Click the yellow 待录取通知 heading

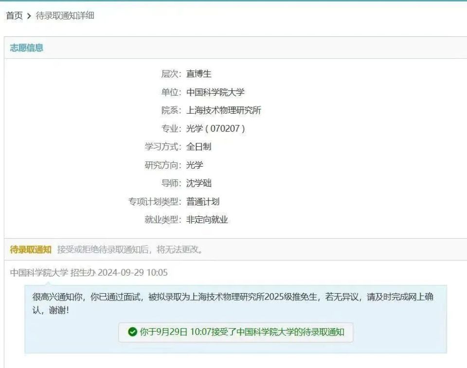coord(31,250)
